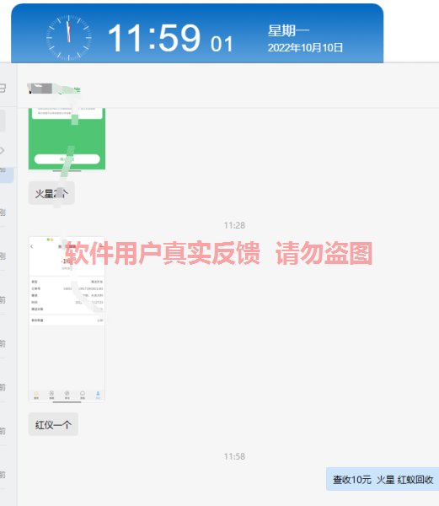The width and height of the screenshot is (439, 506).
Task: Select sent message 查收10元 火星 红蚁回收
Action: (x=383, y=479)
